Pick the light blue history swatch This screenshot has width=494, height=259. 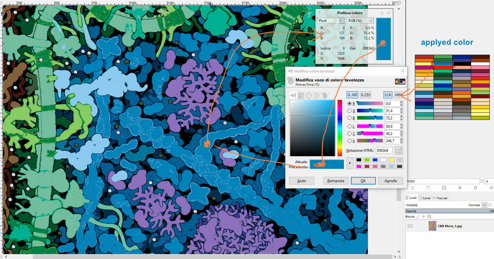click(391, 166)
